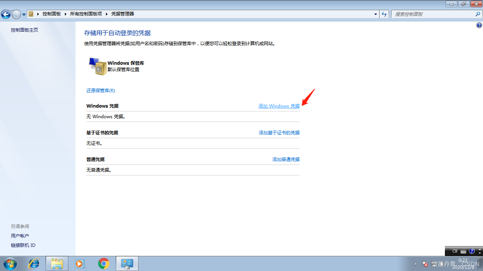
Task: Click the address bar location icon
Action: pyautogui.click(x=31, y=14)
